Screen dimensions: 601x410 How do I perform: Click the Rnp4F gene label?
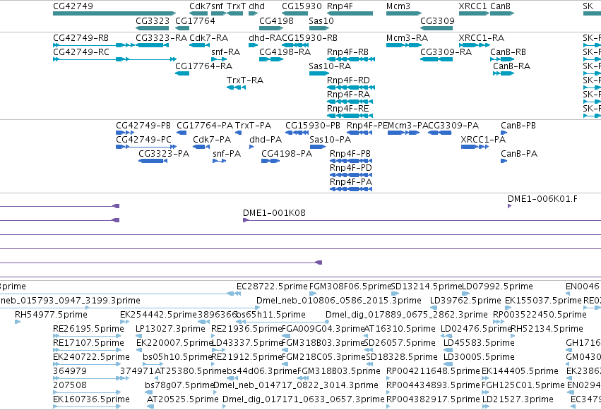coord(340,6)
